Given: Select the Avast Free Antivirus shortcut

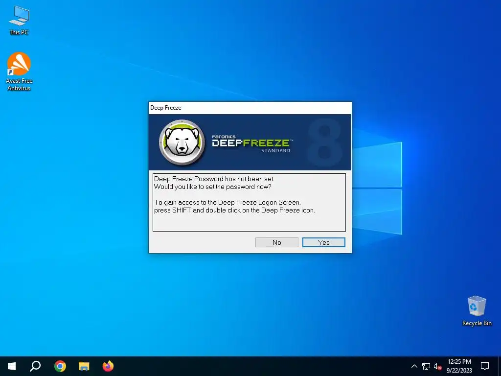Looking at the screenshot, I should pyautogui.click(x=19, y=71).
